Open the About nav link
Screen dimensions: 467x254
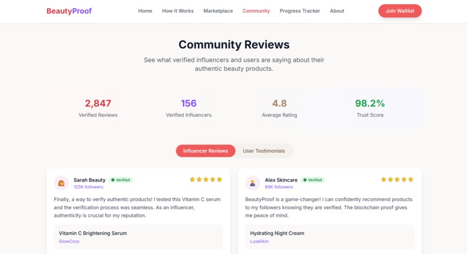point(337,11)
